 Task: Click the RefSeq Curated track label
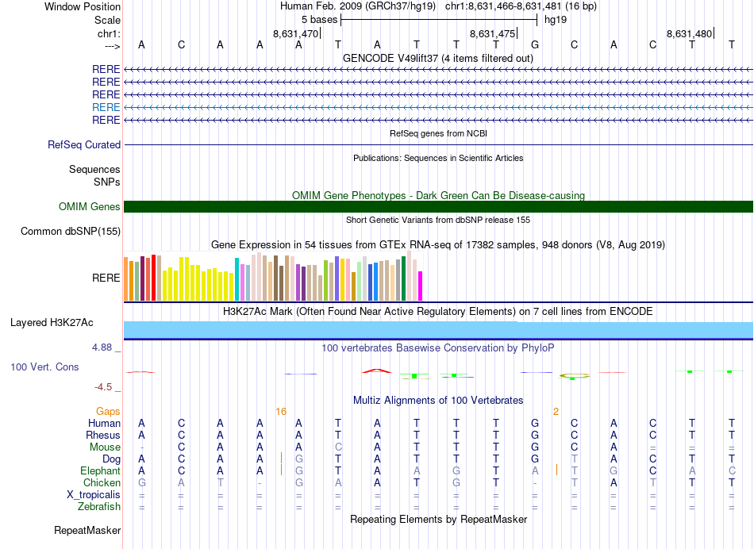tap(84, 144)
